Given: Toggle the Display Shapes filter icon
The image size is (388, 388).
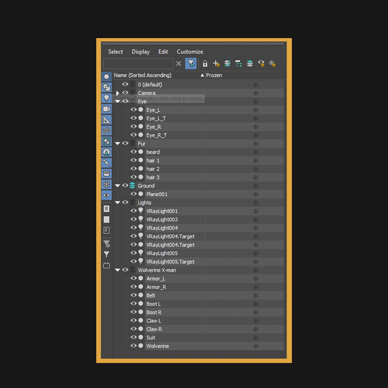Looking at the screenshot, I should click(106, 87).
